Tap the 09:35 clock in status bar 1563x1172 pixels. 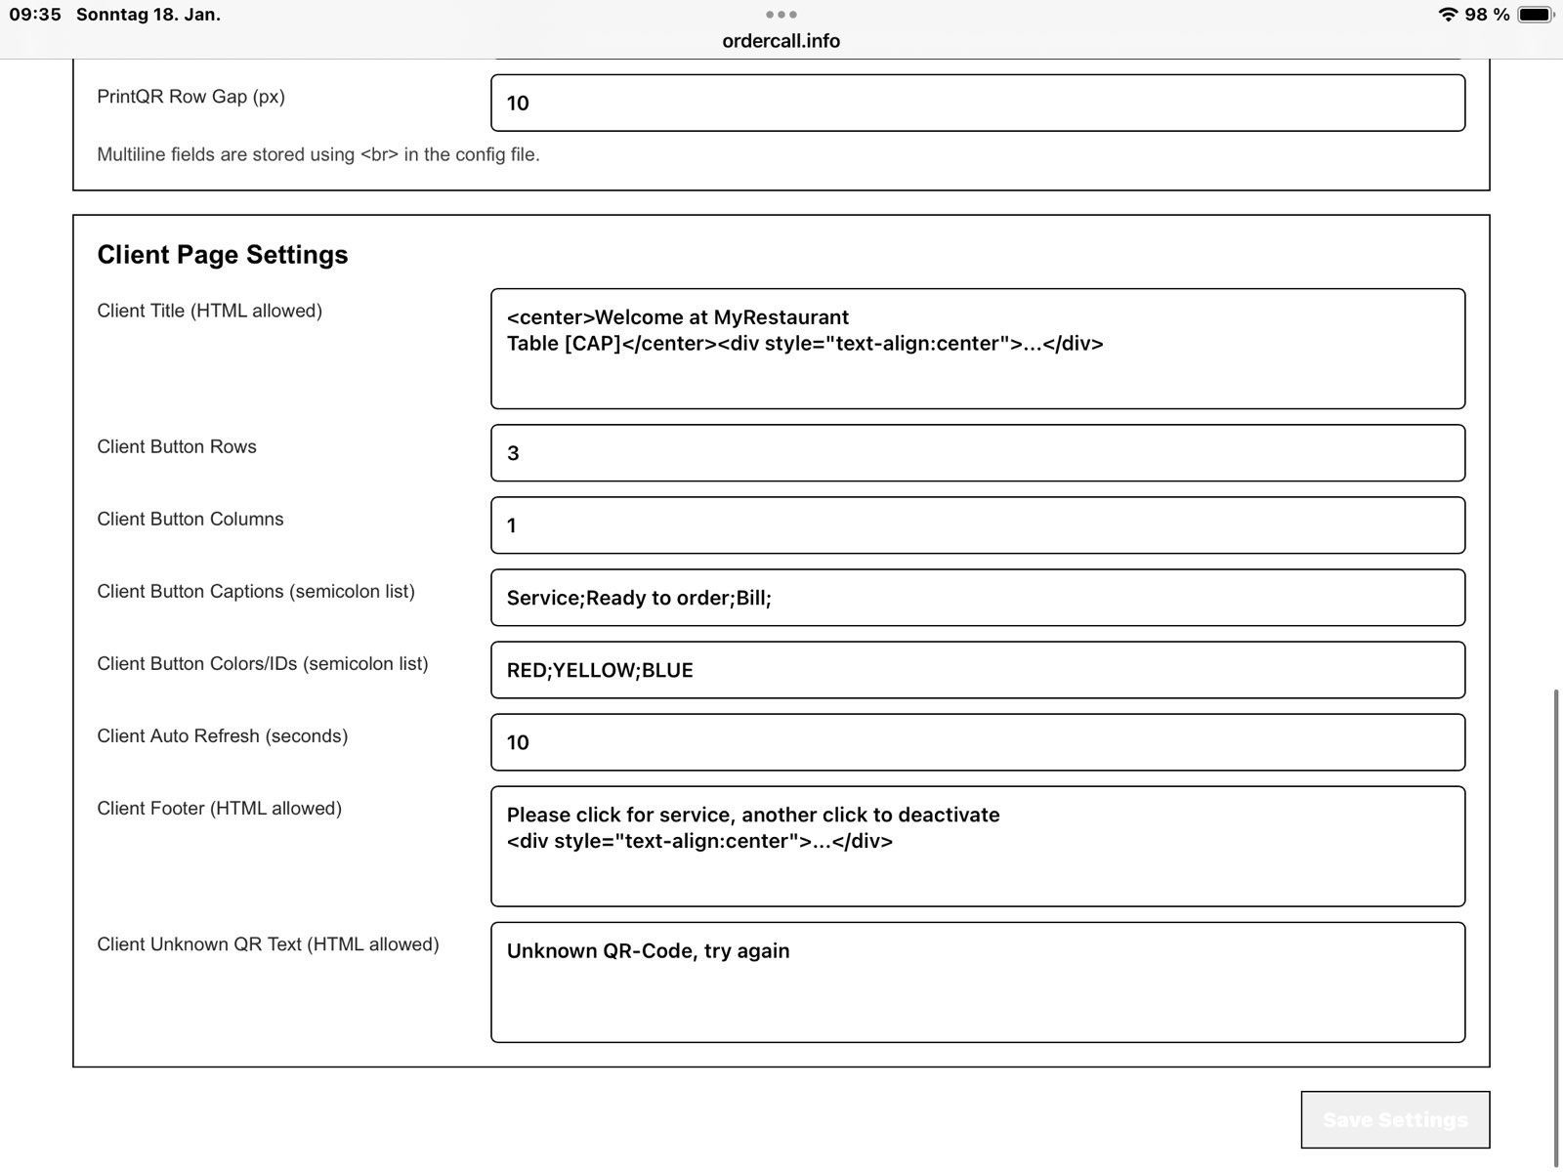35,15
